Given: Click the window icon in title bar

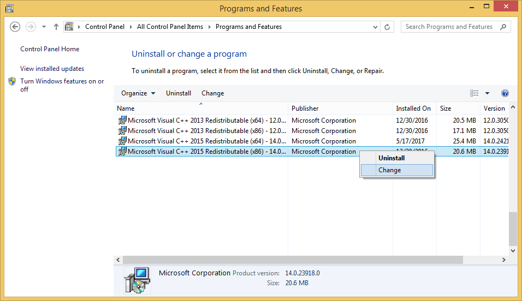Looking at the screenshot, I should (x=10, y=8).
